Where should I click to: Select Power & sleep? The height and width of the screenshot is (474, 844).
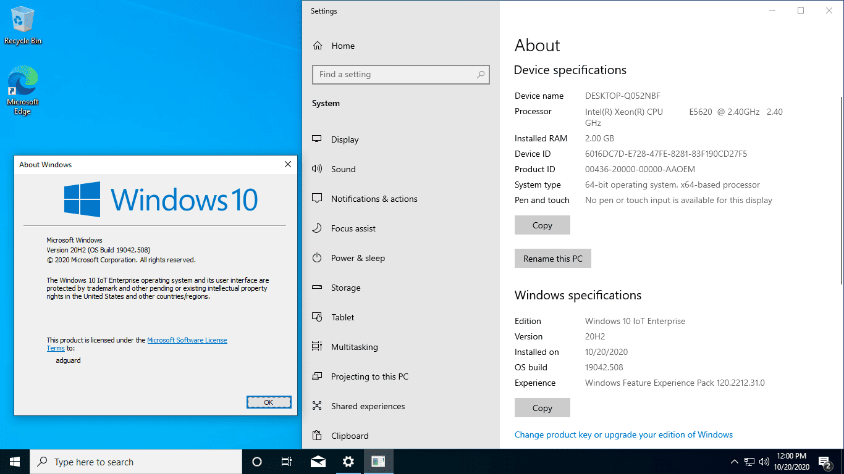click(401, 258)
